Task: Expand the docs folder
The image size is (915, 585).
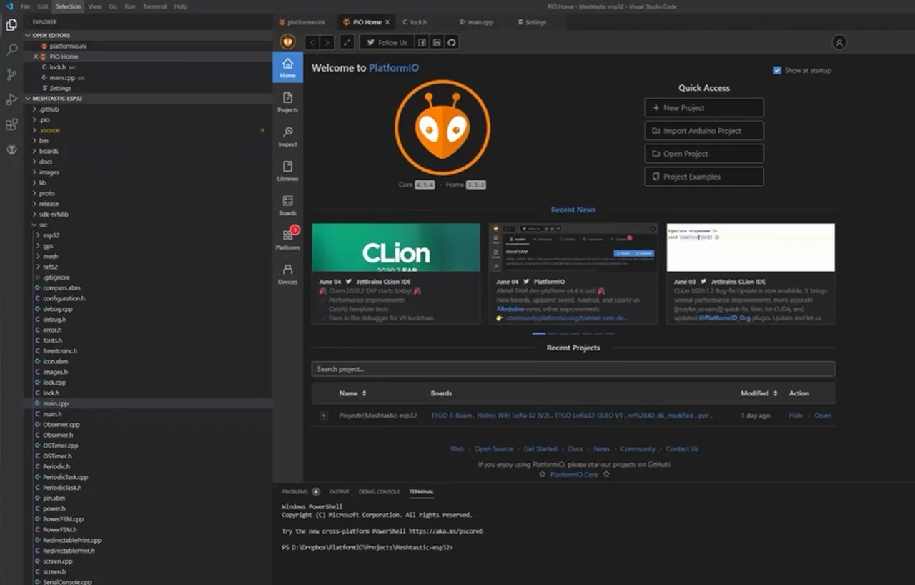Action: pyautogui.click(x=35, y=162)
